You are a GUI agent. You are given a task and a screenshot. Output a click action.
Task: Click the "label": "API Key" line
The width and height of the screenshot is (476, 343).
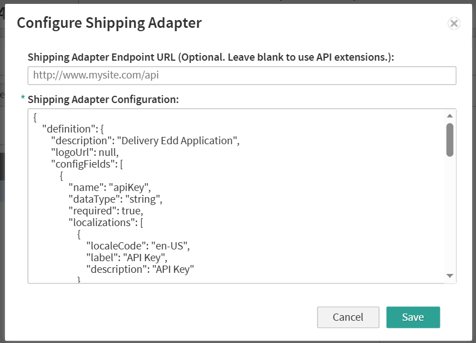pos(127,257)
